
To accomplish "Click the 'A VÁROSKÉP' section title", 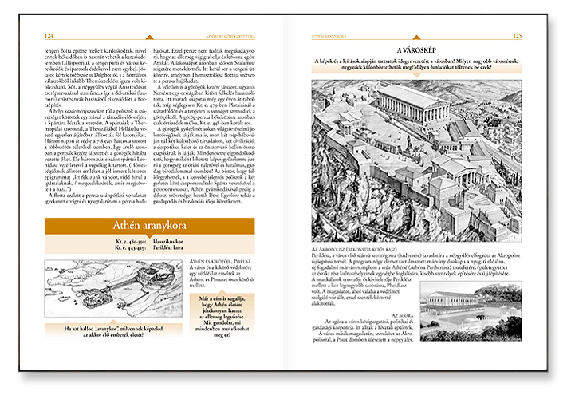I will 416,50.
